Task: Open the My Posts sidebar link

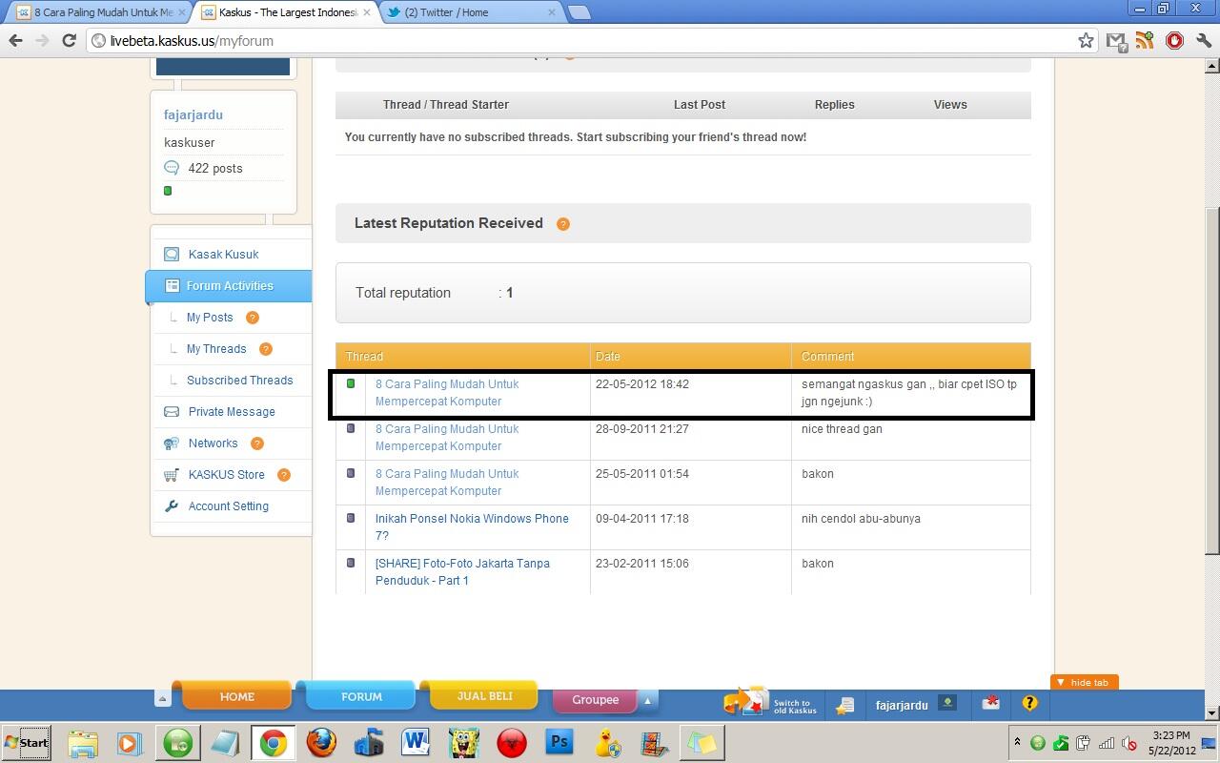Action: coord(210,318)
